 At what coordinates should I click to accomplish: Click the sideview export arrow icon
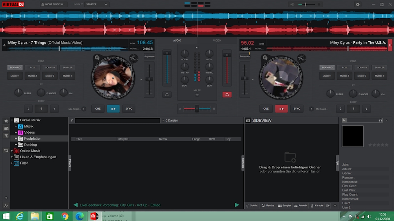click(328, 205)
